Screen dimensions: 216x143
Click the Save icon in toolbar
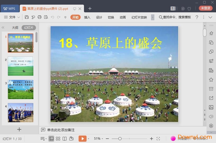click(27, 17)
